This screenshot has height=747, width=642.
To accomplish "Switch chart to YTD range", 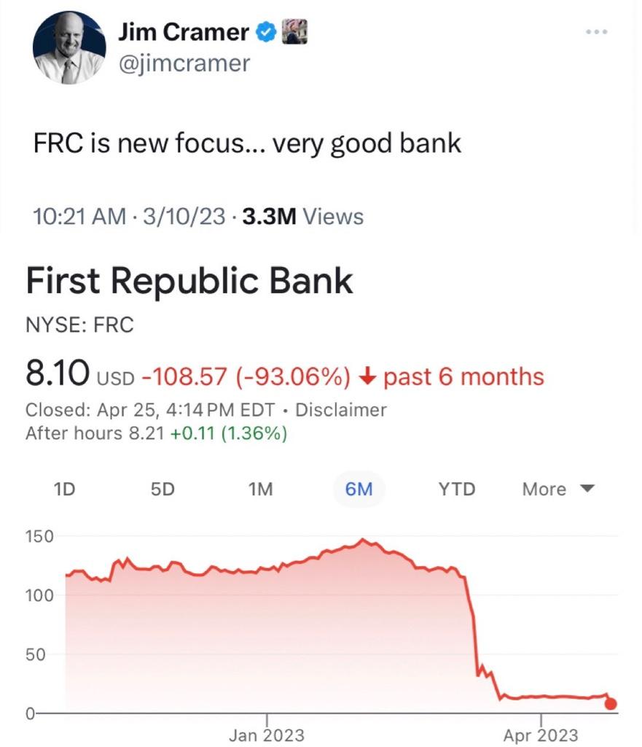I will (457, 489).
